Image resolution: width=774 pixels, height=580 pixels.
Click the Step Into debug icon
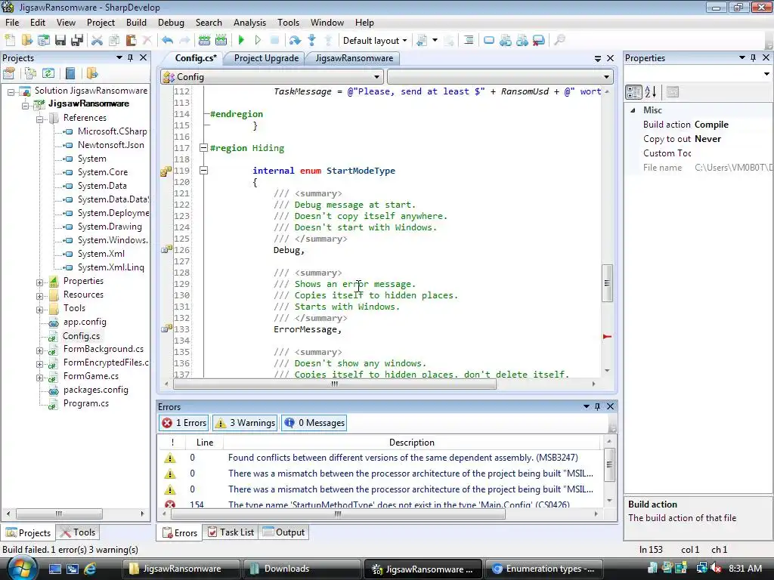(x=312, y=41)
